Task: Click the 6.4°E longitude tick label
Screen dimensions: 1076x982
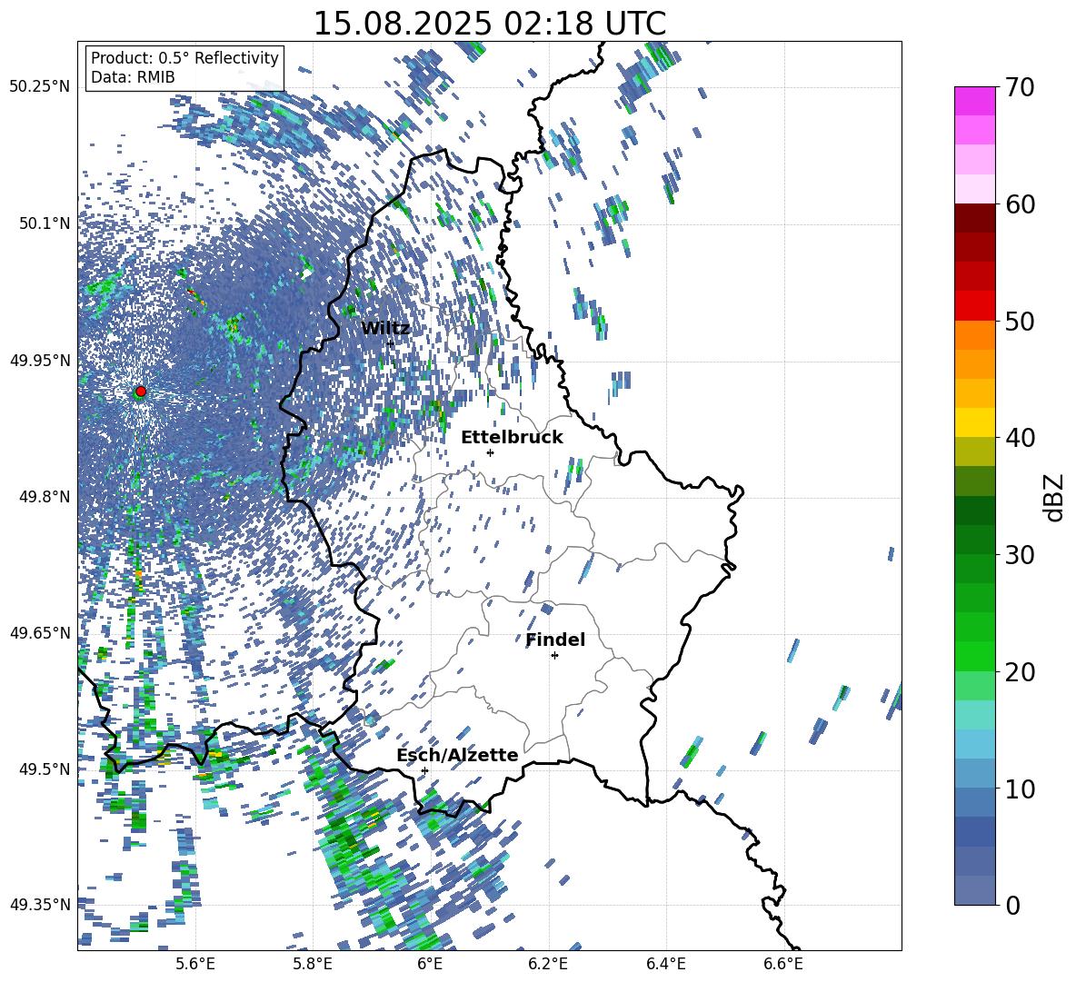Action: pos(665,965)
